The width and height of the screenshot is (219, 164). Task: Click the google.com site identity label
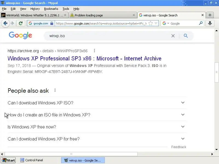pos(41,23)
